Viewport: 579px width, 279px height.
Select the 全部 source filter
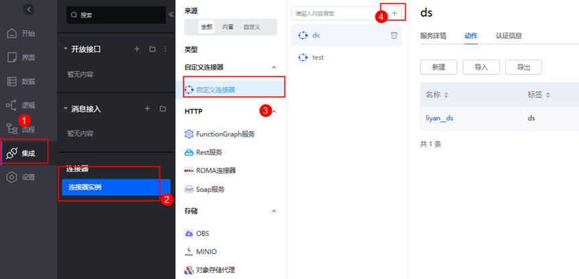pyautogui.click(x=206, y=27)
